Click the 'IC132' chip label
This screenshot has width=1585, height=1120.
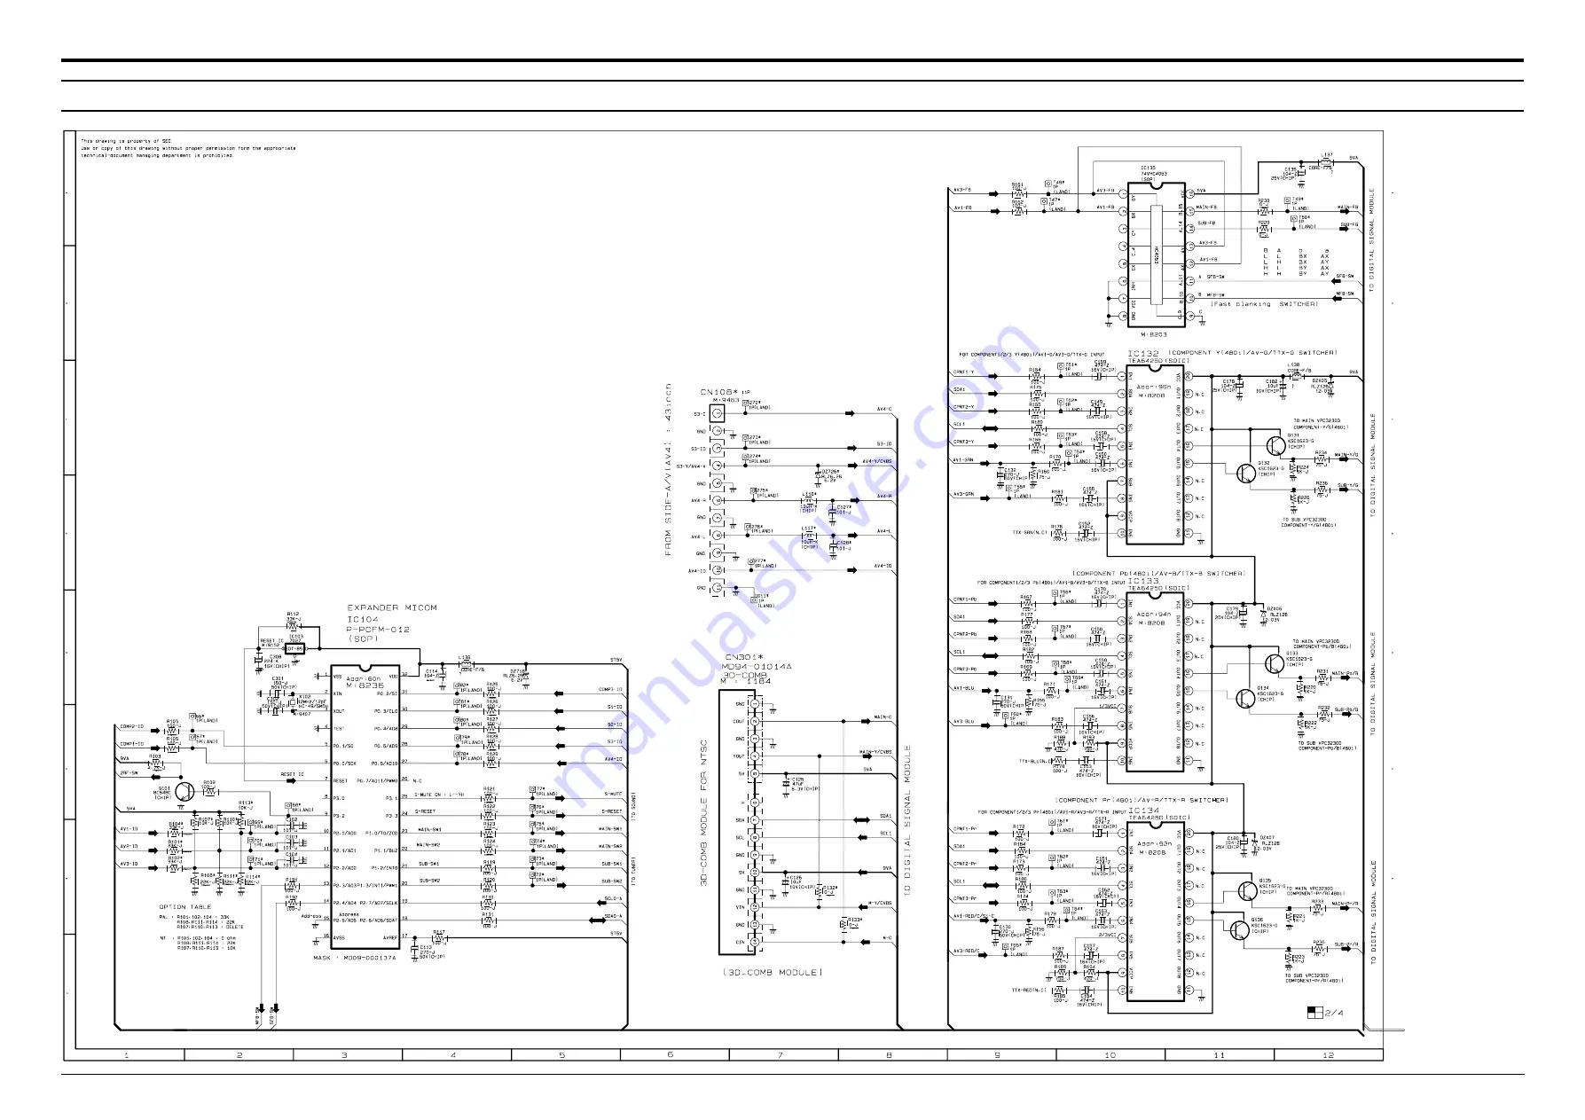tap(1143, 354)
